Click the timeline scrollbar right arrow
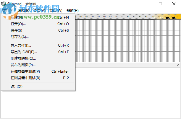 click(x=178, y=65)
